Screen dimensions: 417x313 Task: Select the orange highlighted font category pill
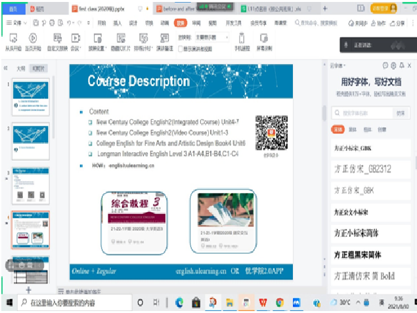338,129
